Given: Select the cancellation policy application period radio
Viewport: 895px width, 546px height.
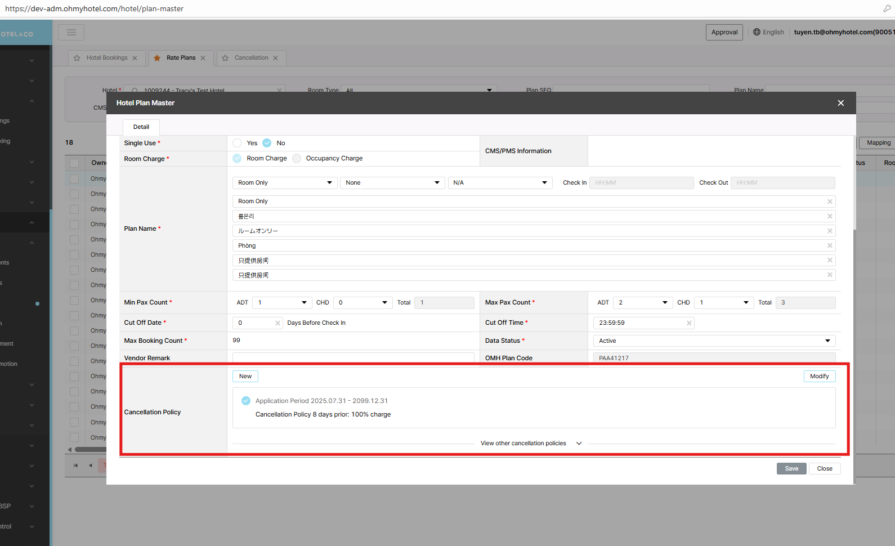Looking at the screenshot, I should (246, 401).
